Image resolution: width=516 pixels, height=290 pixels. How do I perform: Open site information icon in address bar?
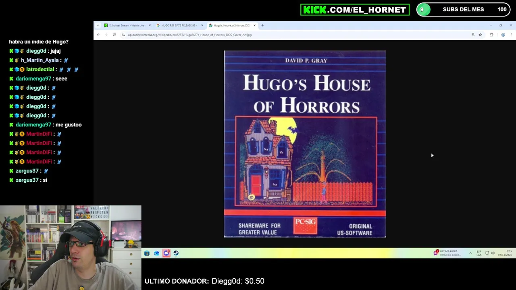(x=123, y=35)
